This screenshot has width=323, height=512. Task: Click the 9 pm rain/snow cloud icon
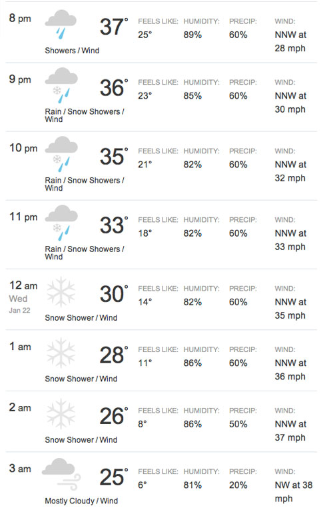coord(61,85)
